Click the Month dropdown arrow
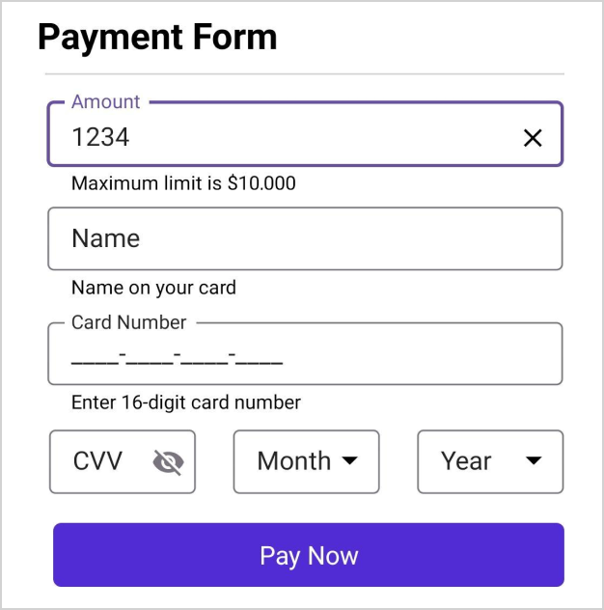The width and height of the screenshot is (604, 610). coord(350,461)
